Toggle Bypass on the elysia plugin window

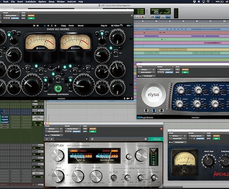coord(185,70)
